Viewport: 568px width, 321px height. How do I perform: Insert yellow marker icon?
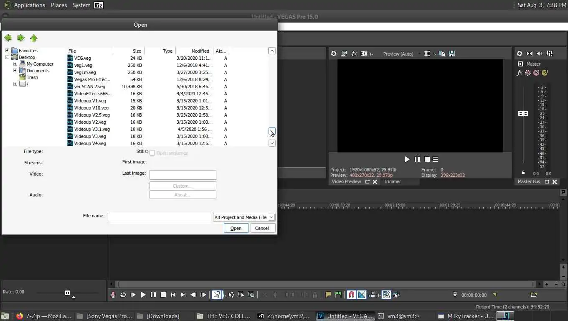[328, 295]
